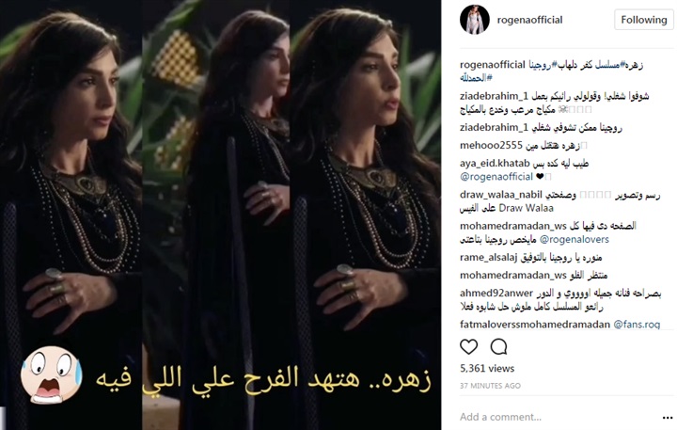Open the #الحمدلله hashtag in the caption
Image resolution: width=677 pixels, height=430 pixels.
pos(476,78)
